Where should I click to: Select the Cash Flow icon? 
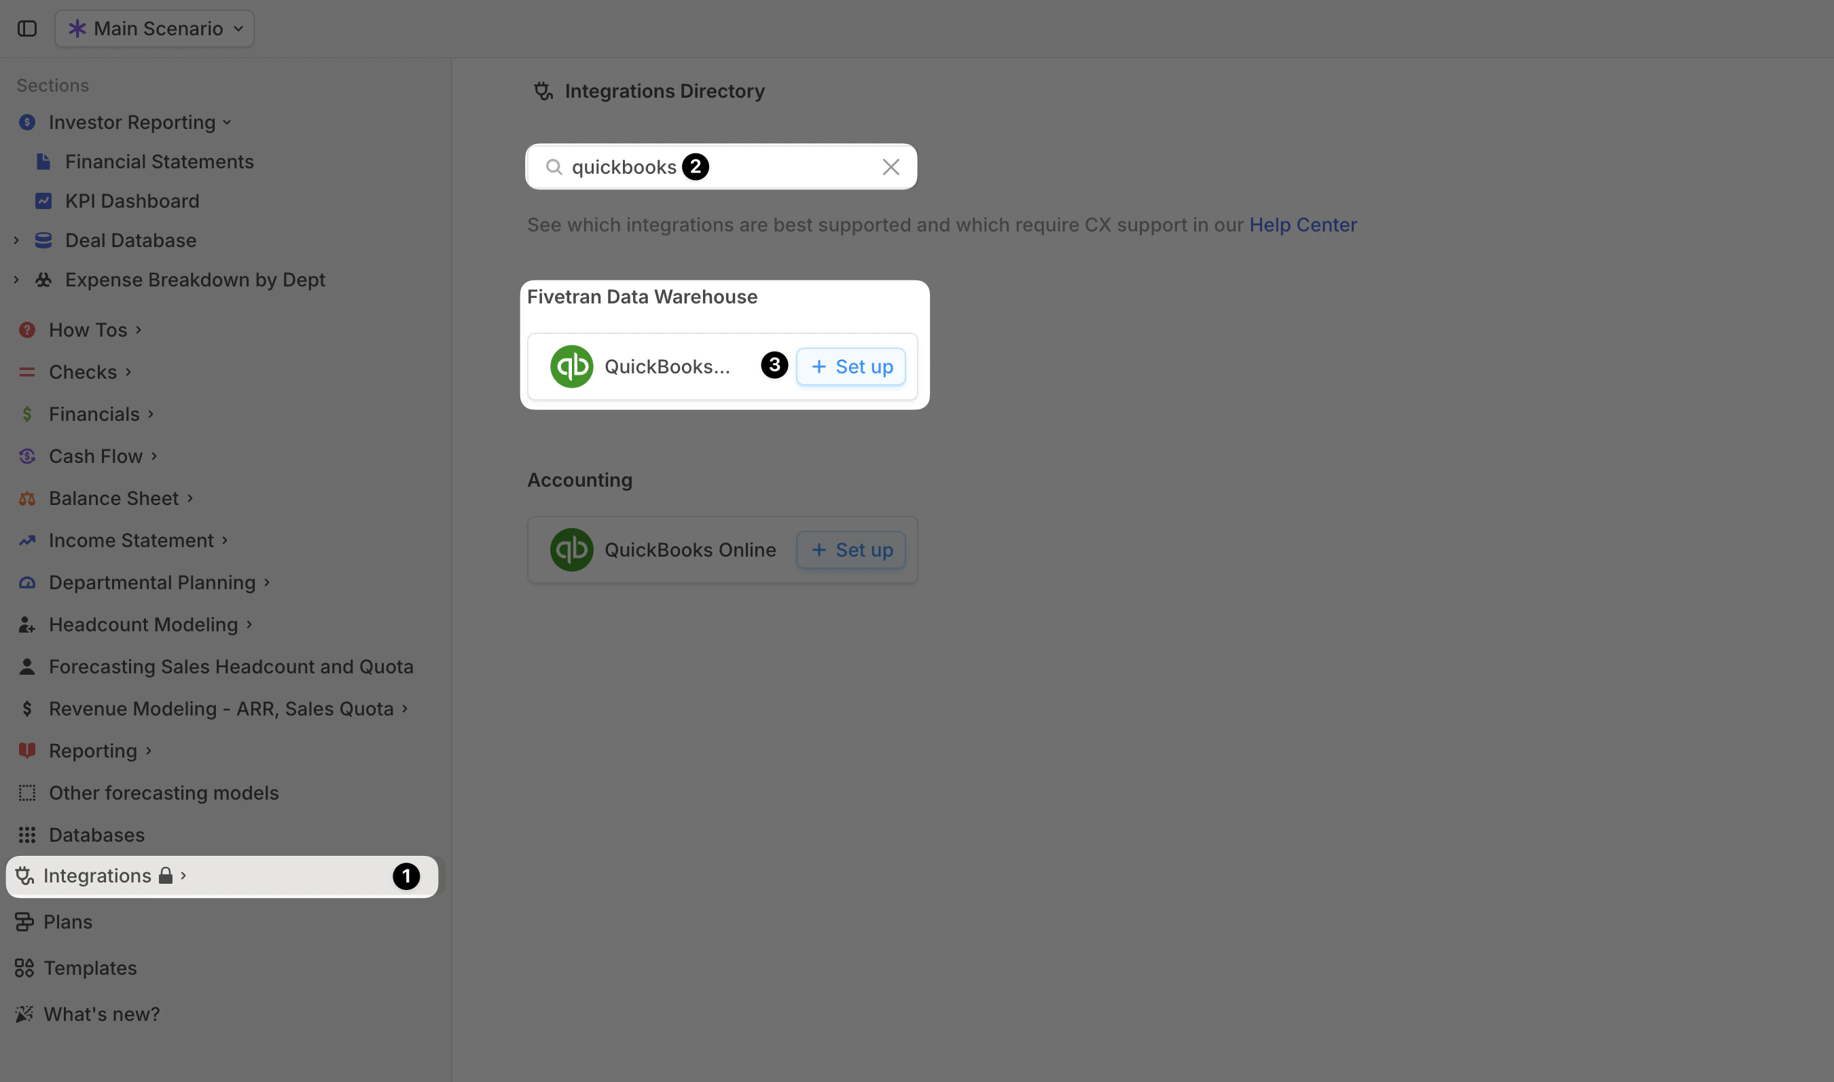(26, 455)
